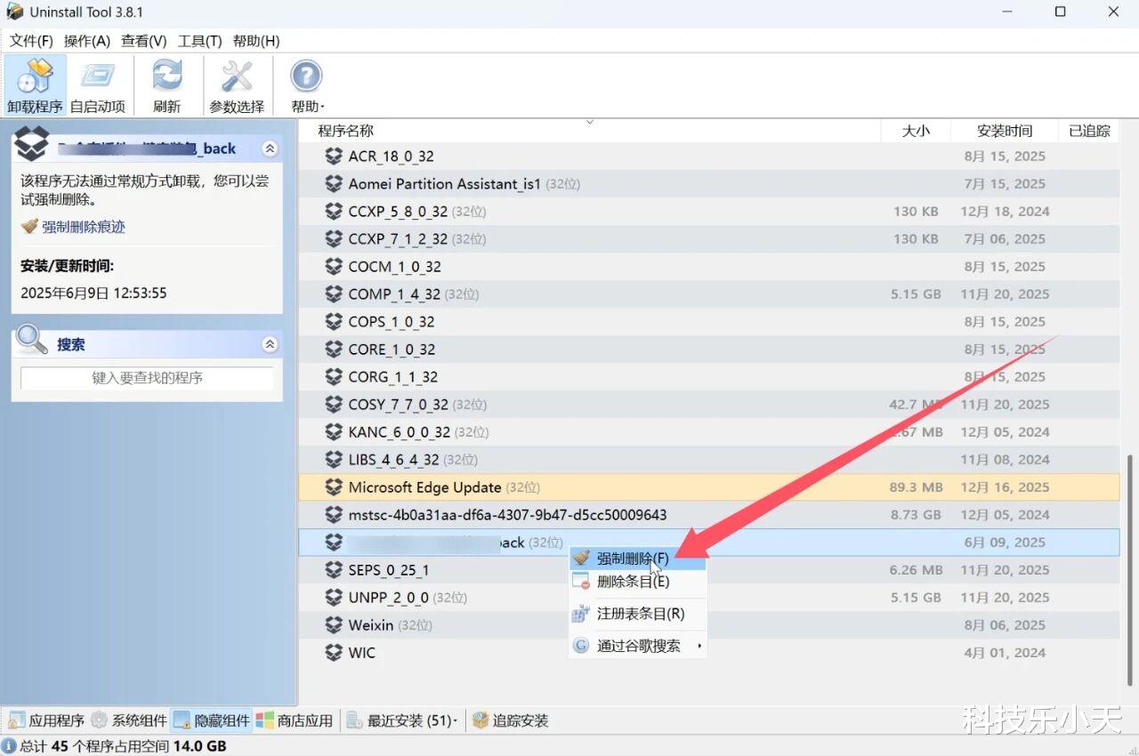Choose 注册表条目(R) from context menu
The image size is (1139, 756).
pos(637,614)
